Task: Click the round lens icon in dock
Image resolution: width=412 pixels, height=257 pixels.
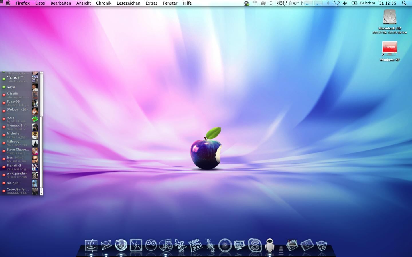Action: [225, 245]
